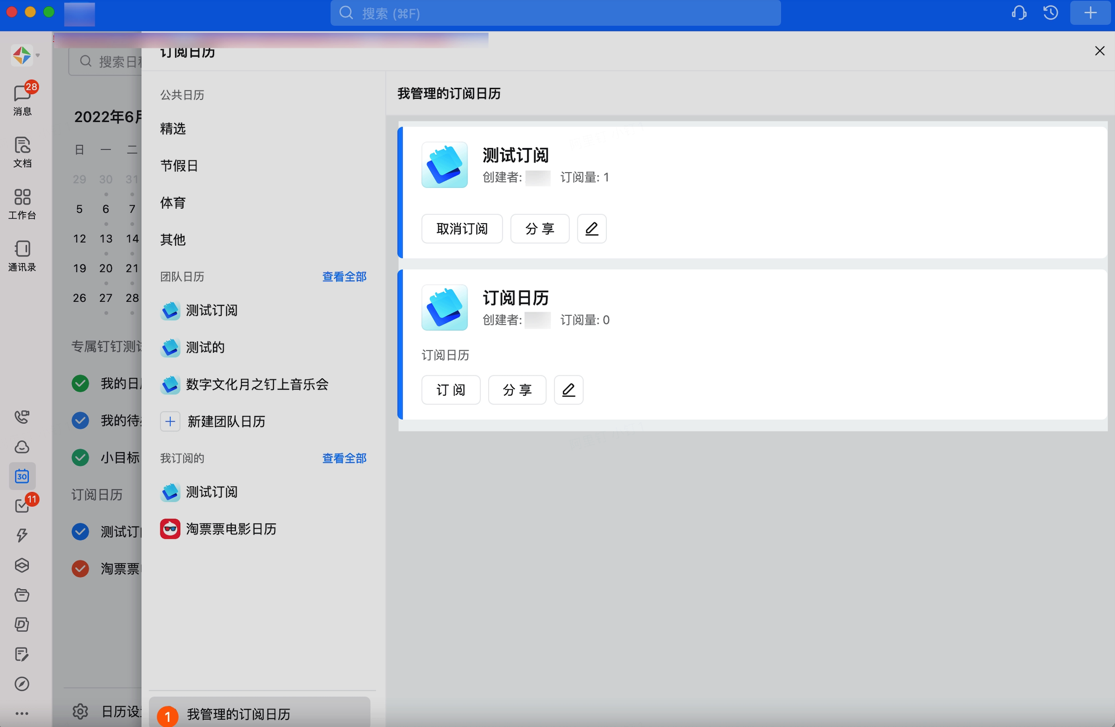Click the top search field 搜索
The width and height of the screenshot is (1115, 727).
click(555, 13)
